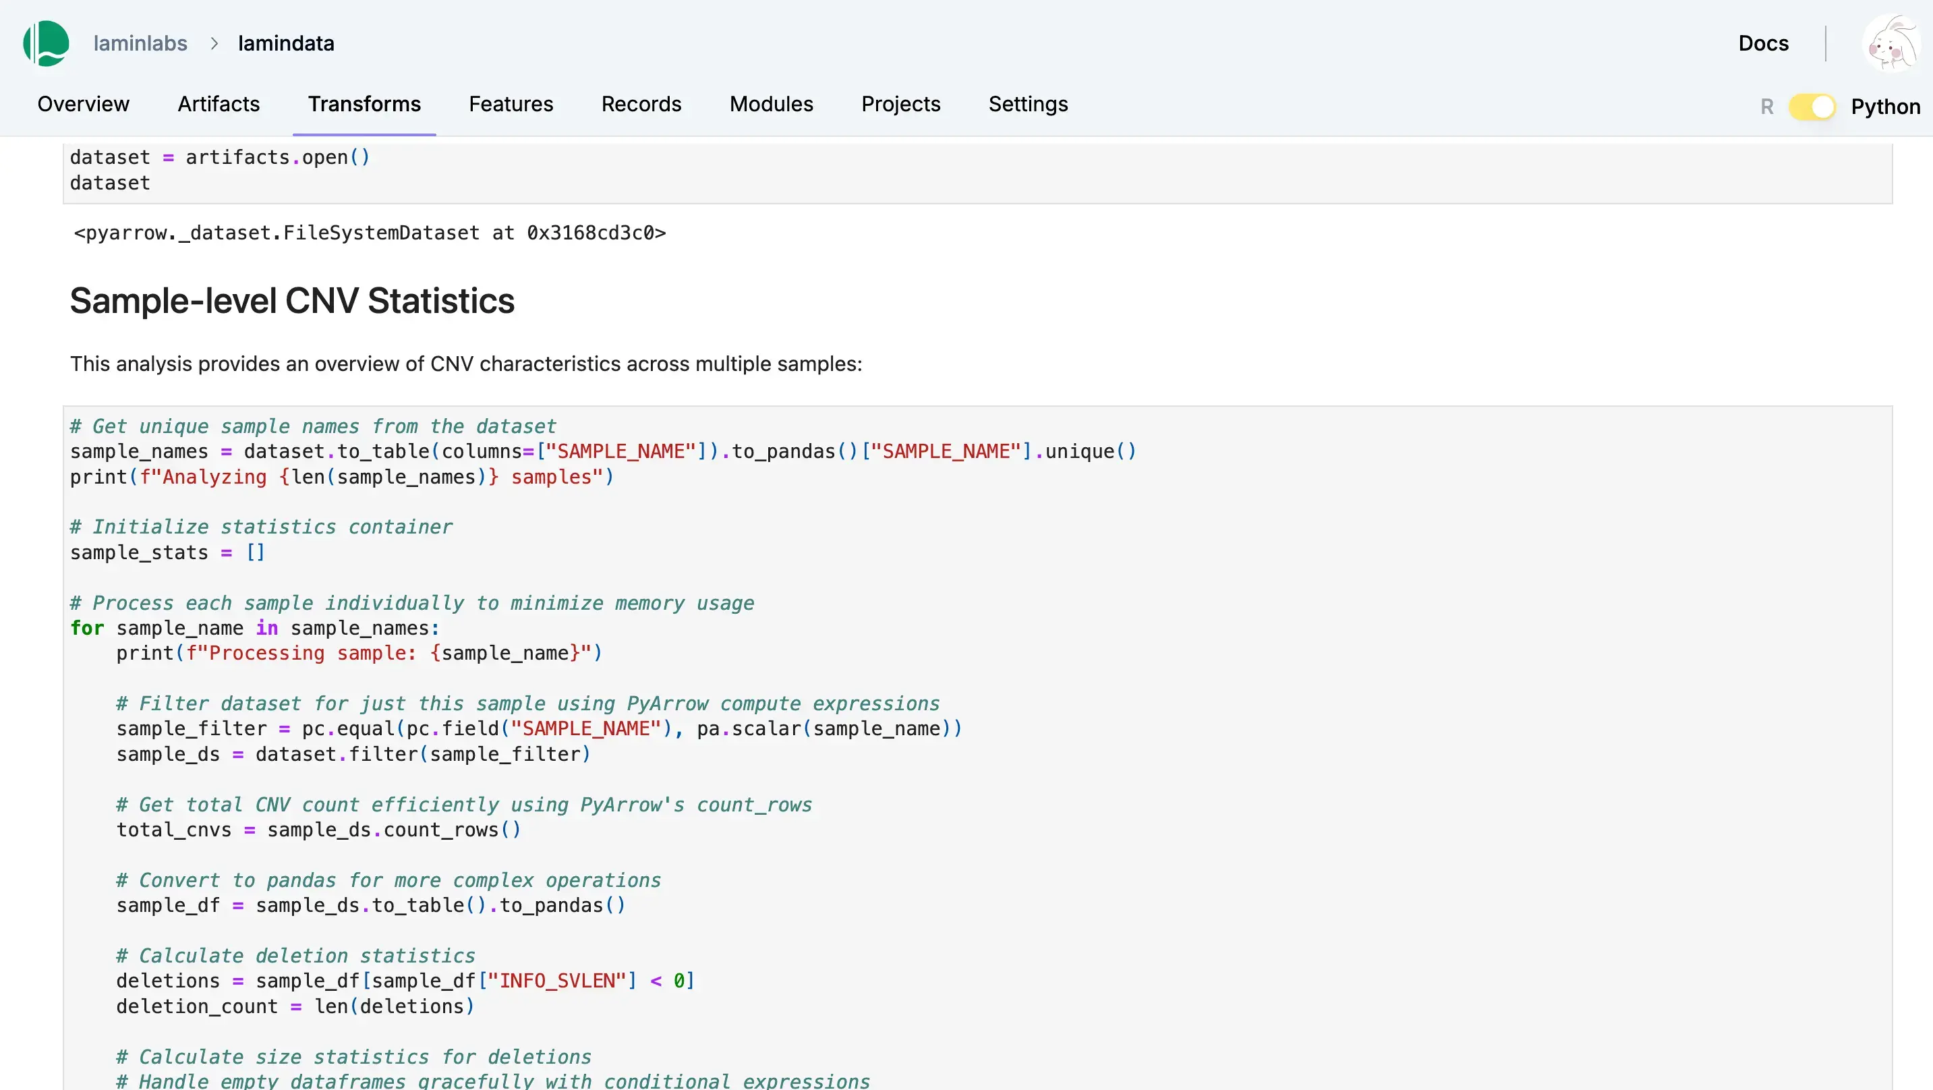
Task: Switch to the Artifacts tab
Action: click(x=219, y=105)
